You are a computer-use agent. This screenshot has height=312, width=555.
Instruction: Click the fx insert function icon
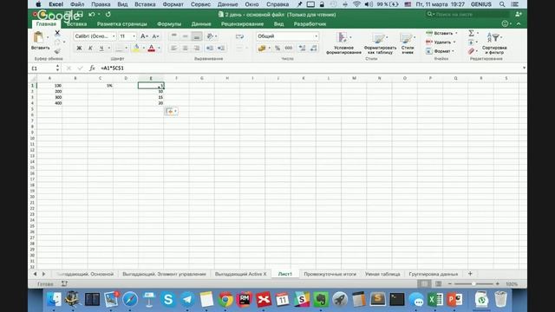92,68
